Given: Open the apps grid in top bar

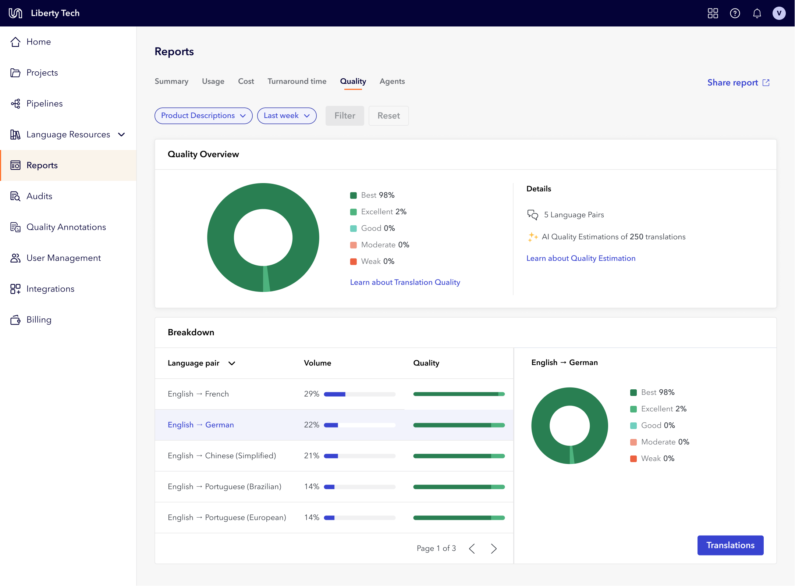Looking at the screenshot, I should (713, 13).
